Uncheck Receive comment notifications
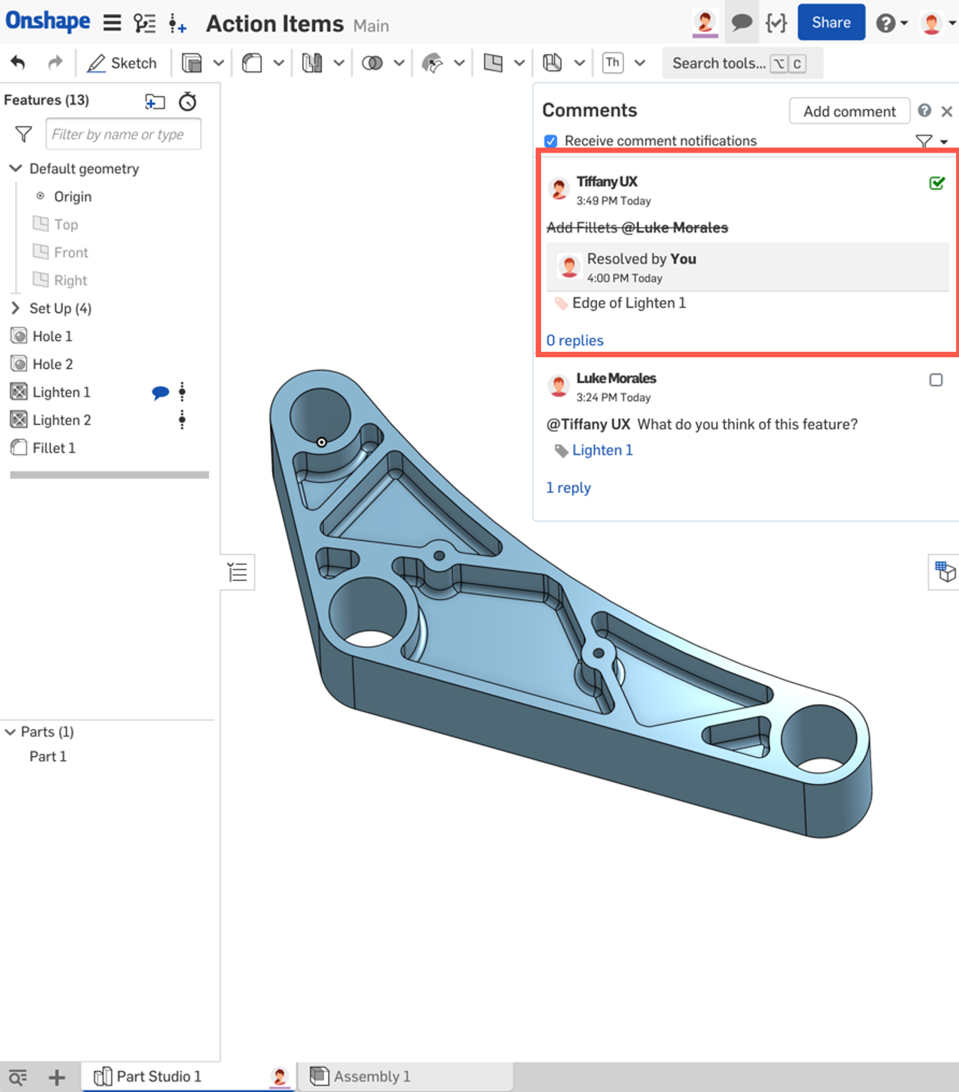959x1092 pixels. [x=550, y=141]
